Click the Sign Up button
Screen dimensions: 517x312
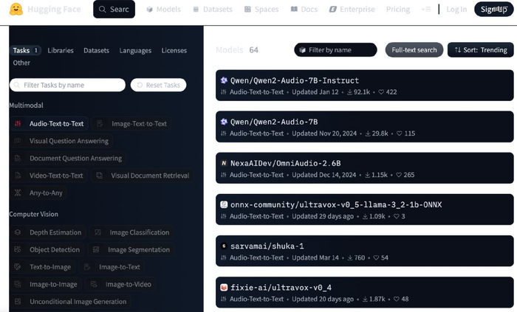click(x=493, y=9)
